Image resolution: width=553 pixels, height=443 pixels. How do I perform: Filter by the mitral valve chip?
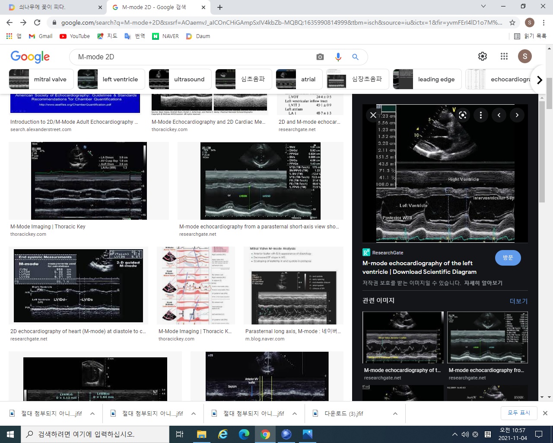point(41,79)
